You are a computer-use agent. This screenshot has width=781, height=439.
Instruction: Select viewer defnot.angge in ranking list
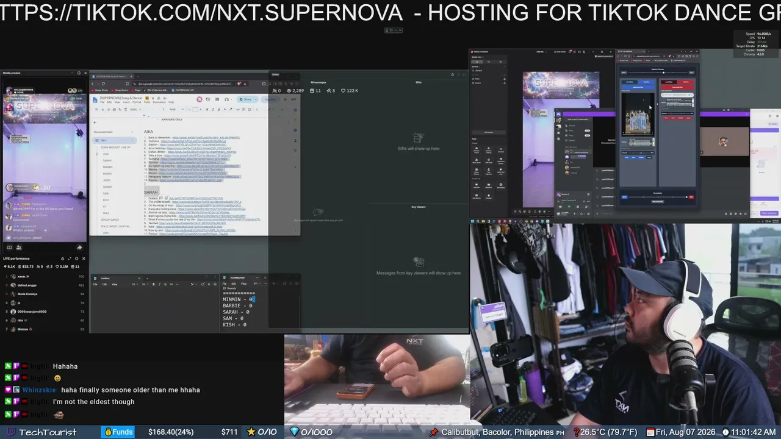[x=44, y=285]
